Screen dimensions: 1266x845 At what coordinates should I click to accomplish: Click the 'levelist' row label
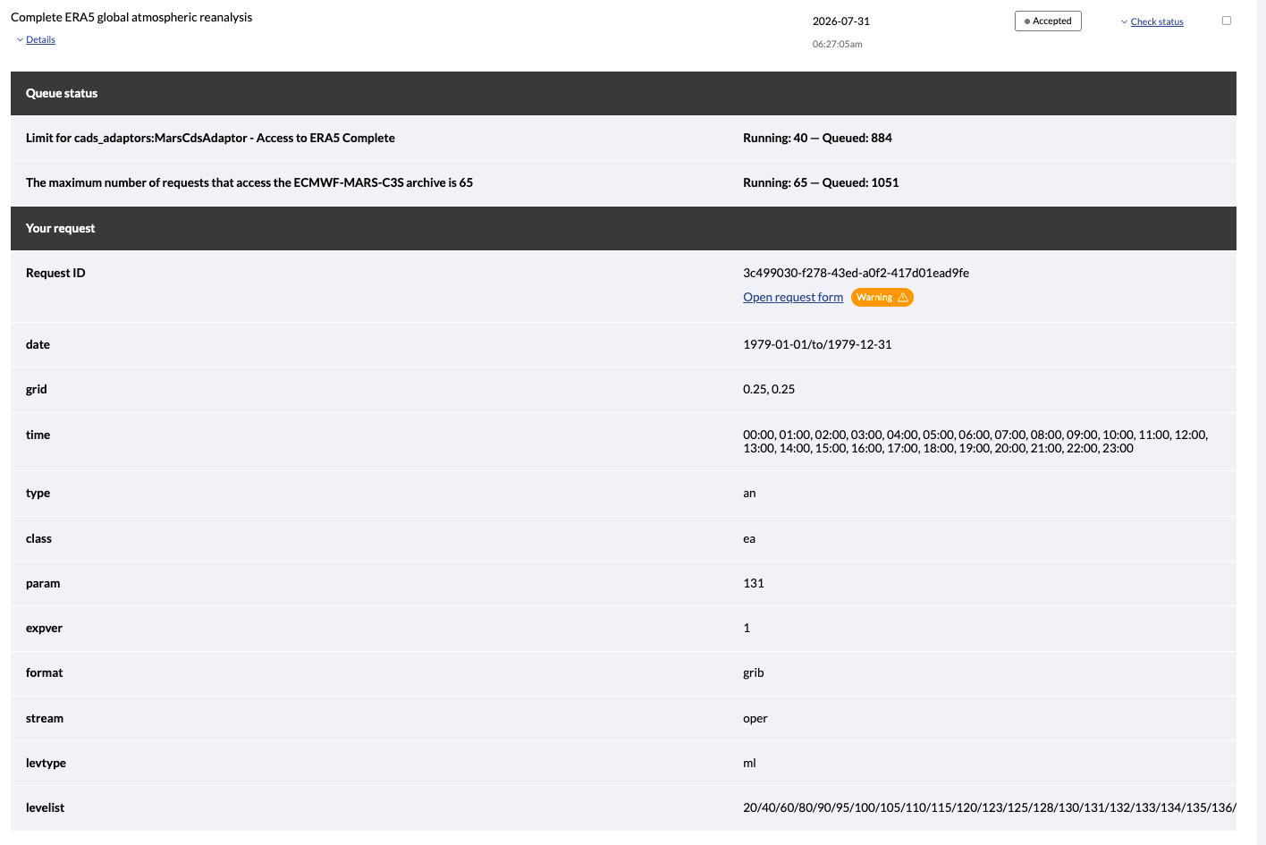[45, 807]
